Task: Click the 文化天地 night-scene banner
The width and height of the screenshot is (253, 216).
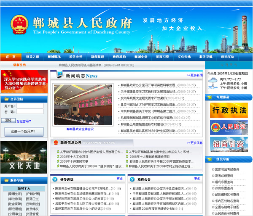Action: [22, 156]
